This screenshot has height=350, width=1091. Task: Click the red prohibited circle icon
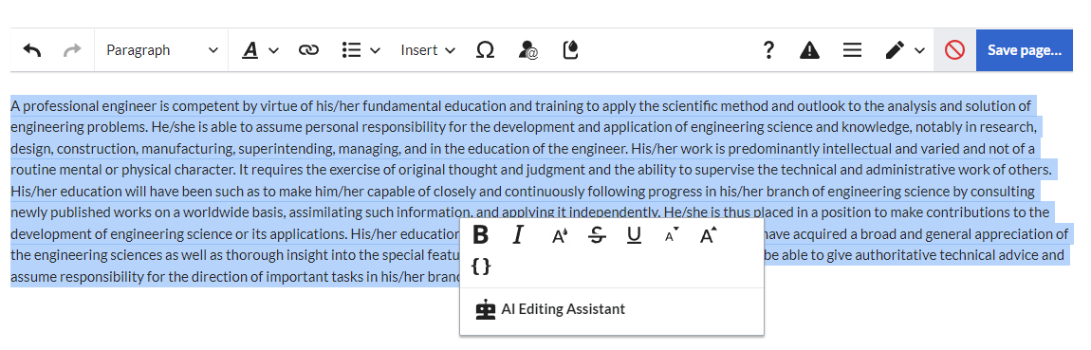(954, 50)
